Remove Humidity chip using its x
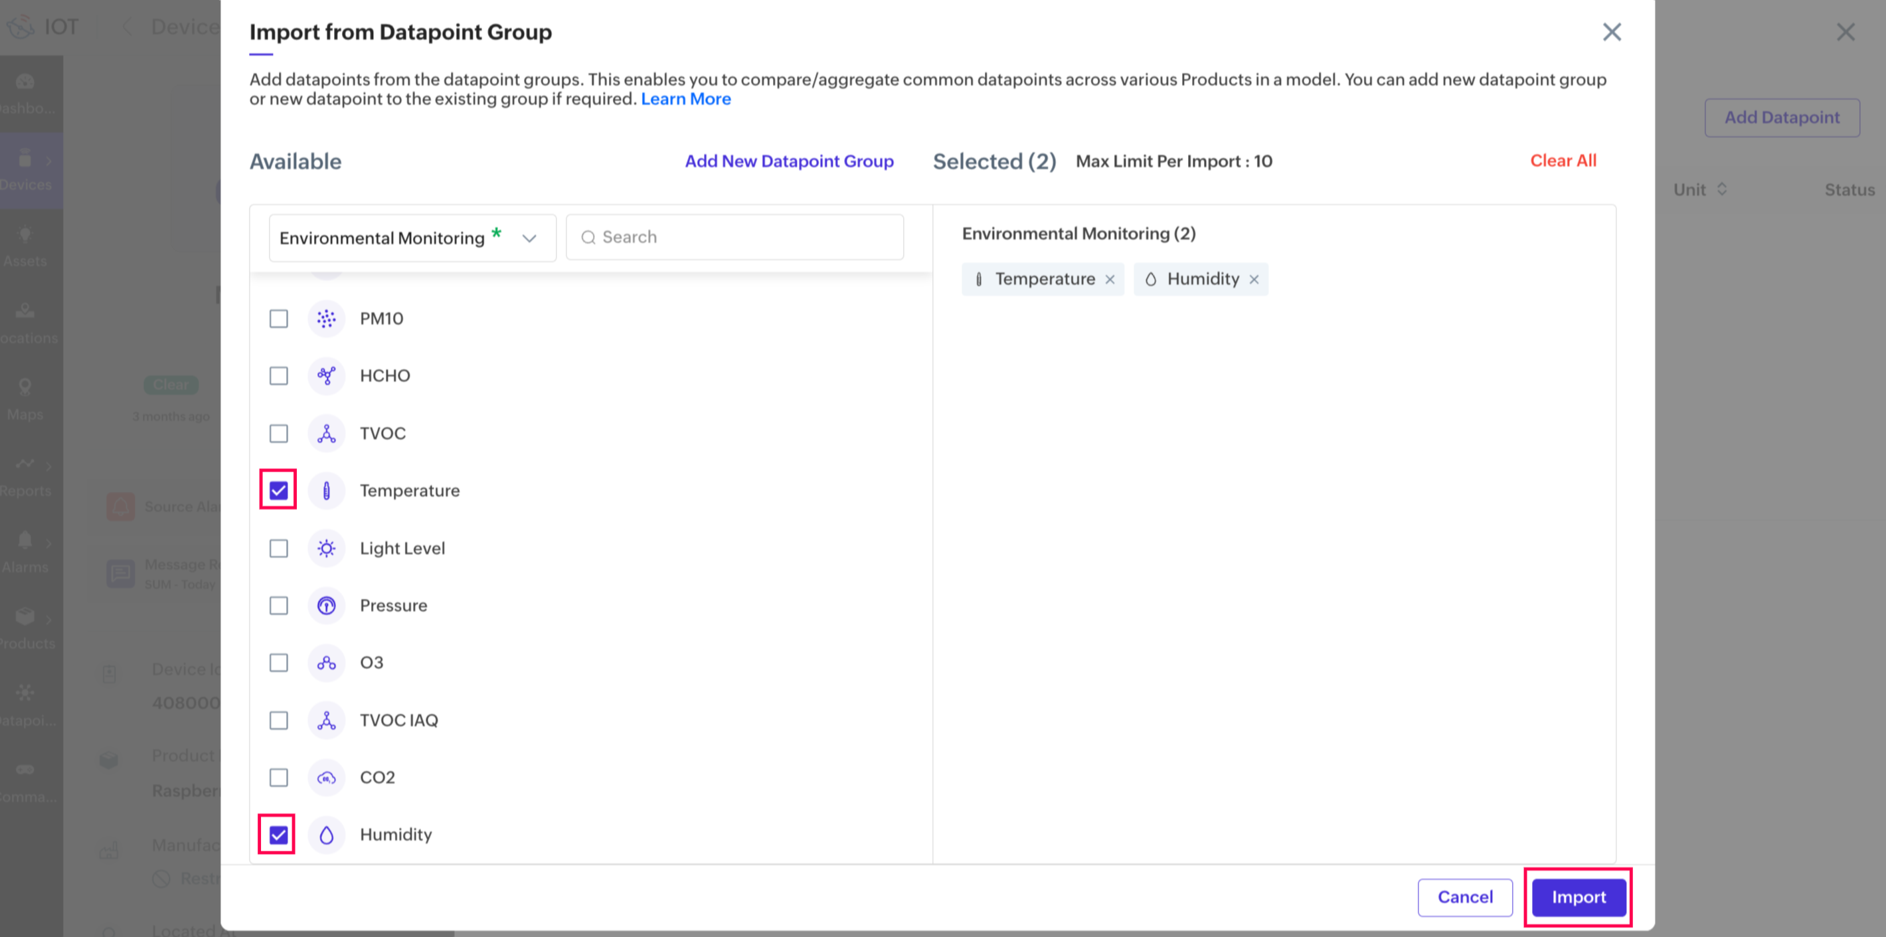This screenshot has height=937, width=1886. (x=1253, y=280)
